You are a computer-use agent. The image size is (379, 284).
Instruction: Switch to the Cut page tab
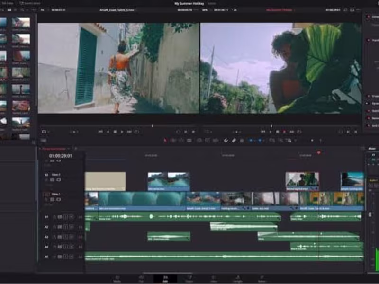(141, 278)
